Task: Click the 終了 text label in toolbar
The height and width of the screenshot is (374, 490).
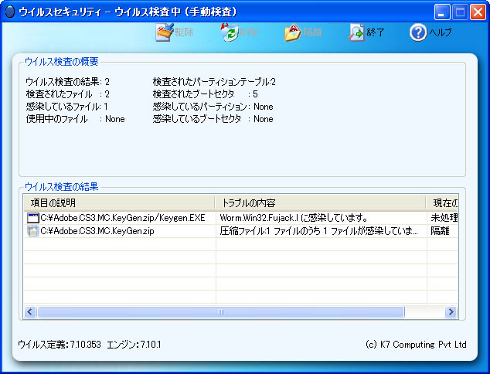Action: pyautogui.click(x=376, y=32)
